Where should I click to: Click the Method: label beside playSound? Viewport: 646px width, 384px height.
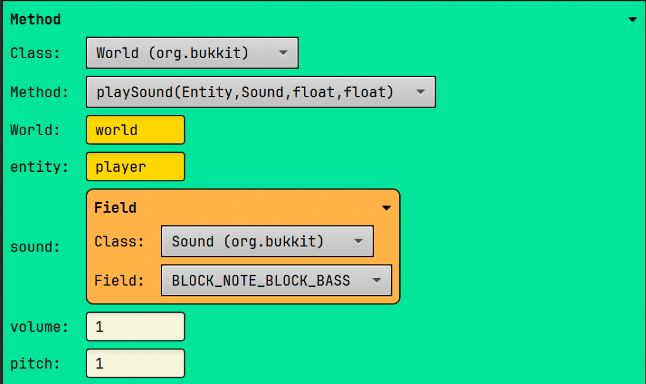(39, 92)
